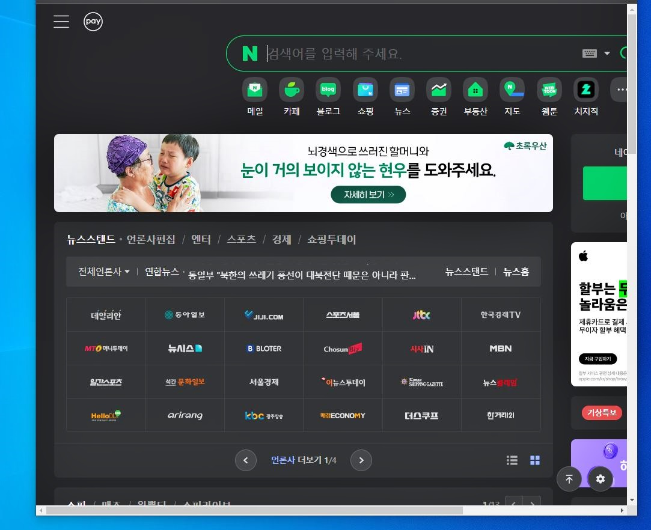Open the 지도 map icon
Viewport: 651px width, 530px height.
pos(512,89)
